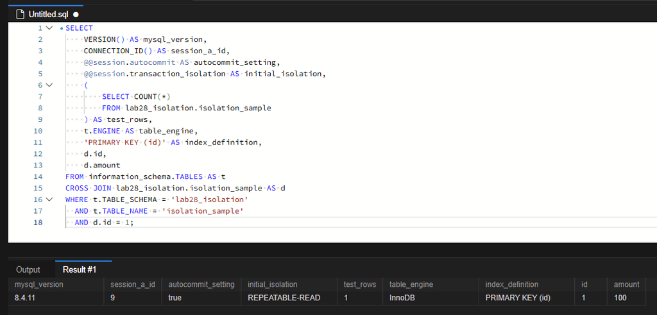The width and height of the screenshot is (657, 315).
Task: Click test_rows alias on line 9
Action: point(128,119)
